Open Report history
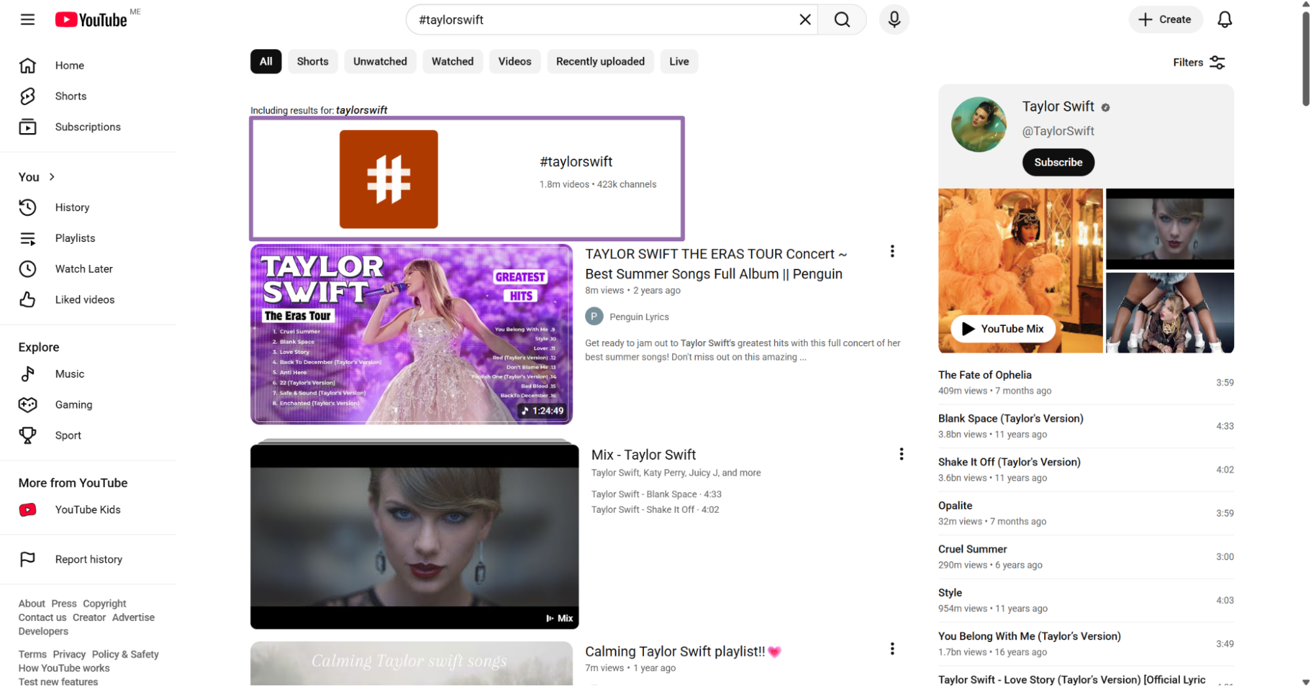The height and width of the screenshot is (686, 1311). point(89,559)
